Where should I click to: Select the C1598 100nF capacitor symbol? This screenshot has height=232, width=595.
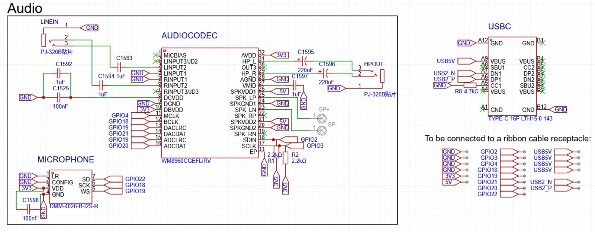[x=28, y=209]
